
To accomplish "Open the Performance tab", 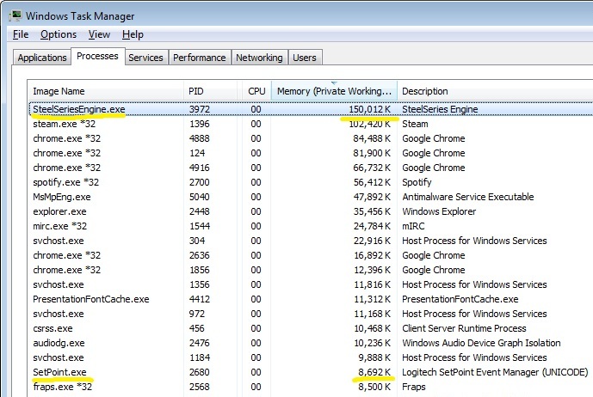I will click(x=200, y=58).
